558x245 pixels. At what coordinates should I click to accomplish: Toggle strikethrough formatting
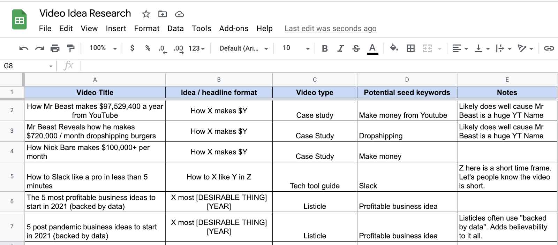tap(356, 48)
